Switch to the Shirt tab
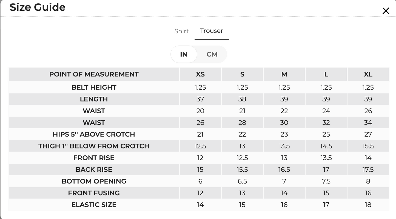The height and width of the screenshot is (219, 396). coord(182,31)
